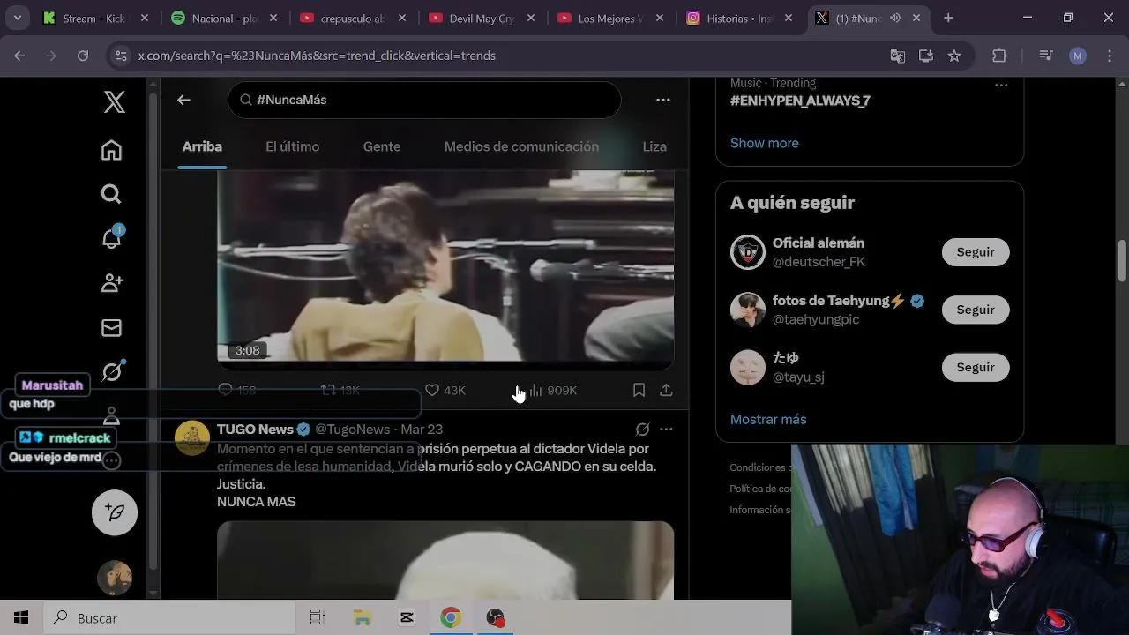1129x635 pixels.
Task: Follow たゆ account
Action: pyautogui.click(x=976, y=368)
